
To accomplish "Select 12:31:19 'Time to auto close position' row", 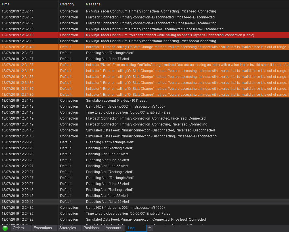I will [144, 112].
